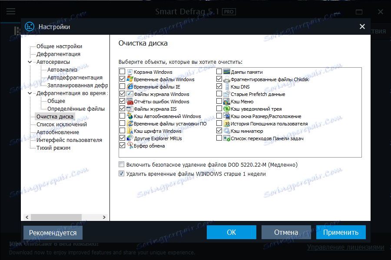
Task: Open the Общие настройки settings page
Action: point(54,46)
